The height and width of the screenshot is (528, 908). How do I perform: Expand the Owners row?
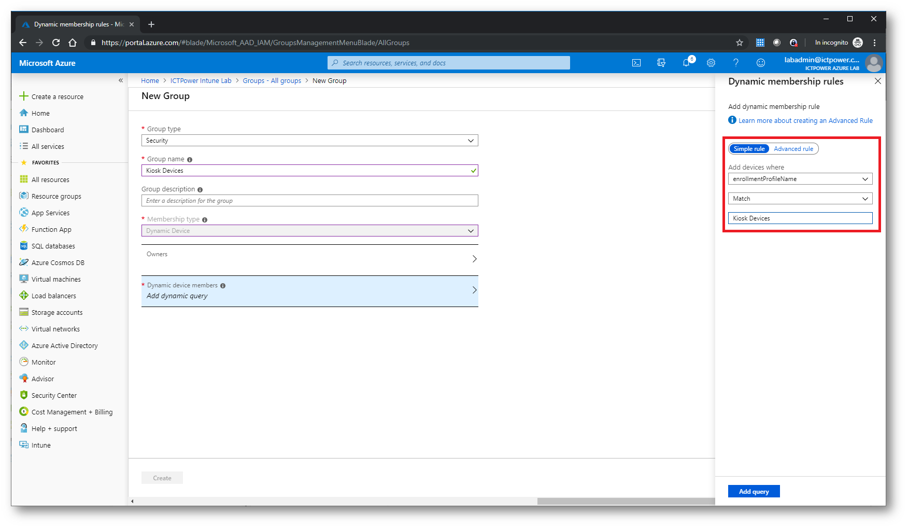pos(309,259)
